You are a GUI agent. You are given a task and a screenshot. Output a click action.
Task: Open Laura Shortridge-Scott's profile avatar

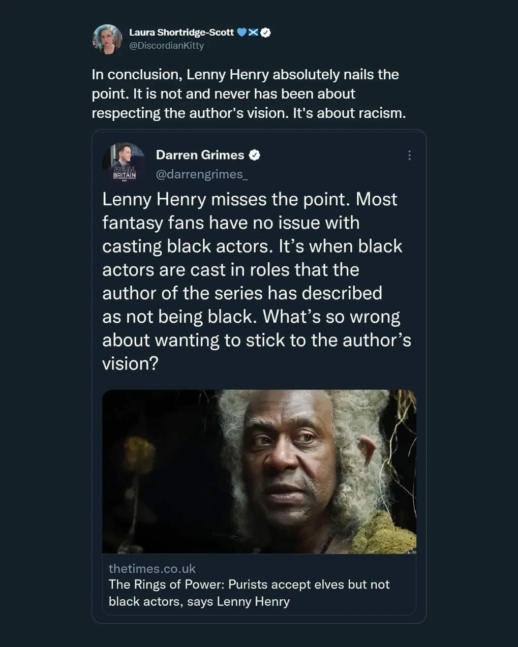107,39
